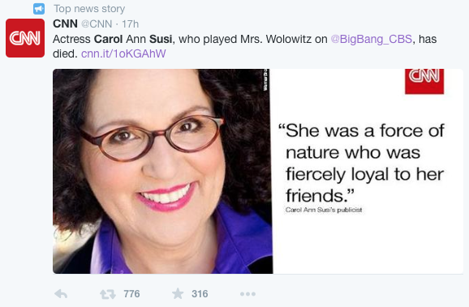Retweet using the retweet arrows icon
The height and width of the screenshot is (307, 469).
point(108,294)
